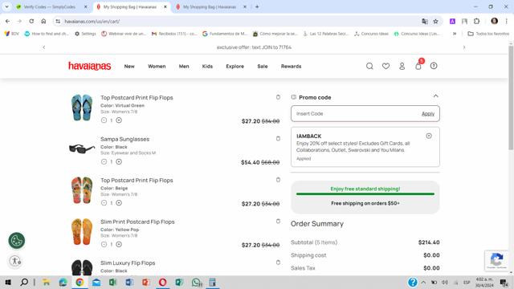Open the browser home page
This screenshot has height=289, width=514.
click(x=43, y=21)
